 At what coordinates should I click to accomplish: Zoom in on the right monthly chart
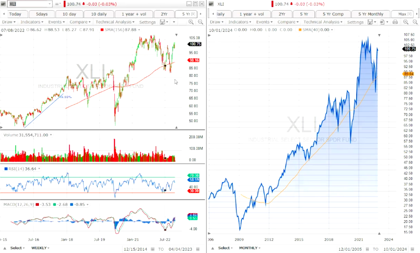(406, 22)
